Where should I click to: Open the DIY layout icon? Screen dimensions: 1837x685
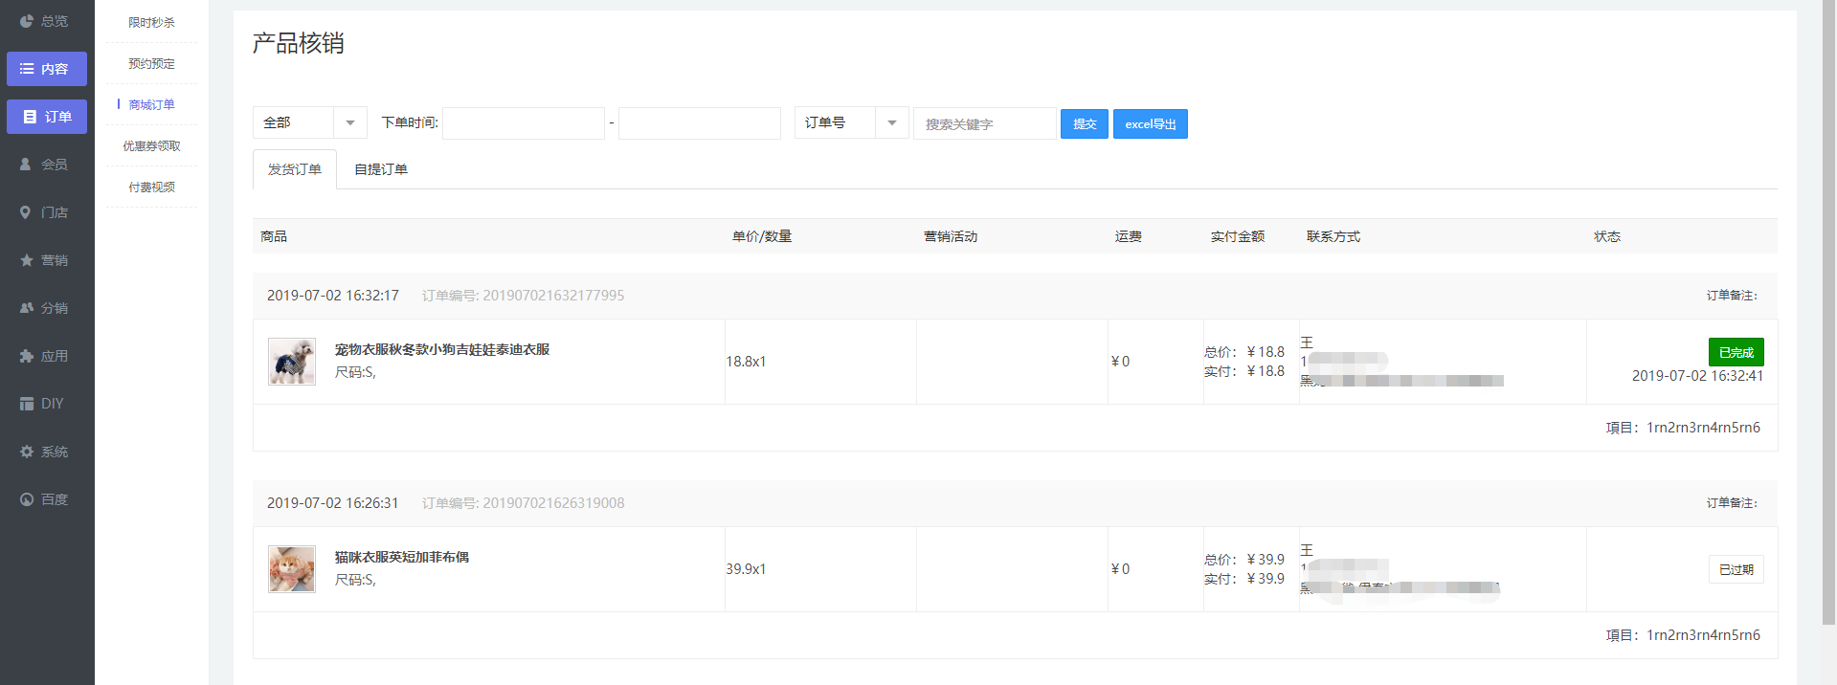pyautogui.click(x=27, y=404)
